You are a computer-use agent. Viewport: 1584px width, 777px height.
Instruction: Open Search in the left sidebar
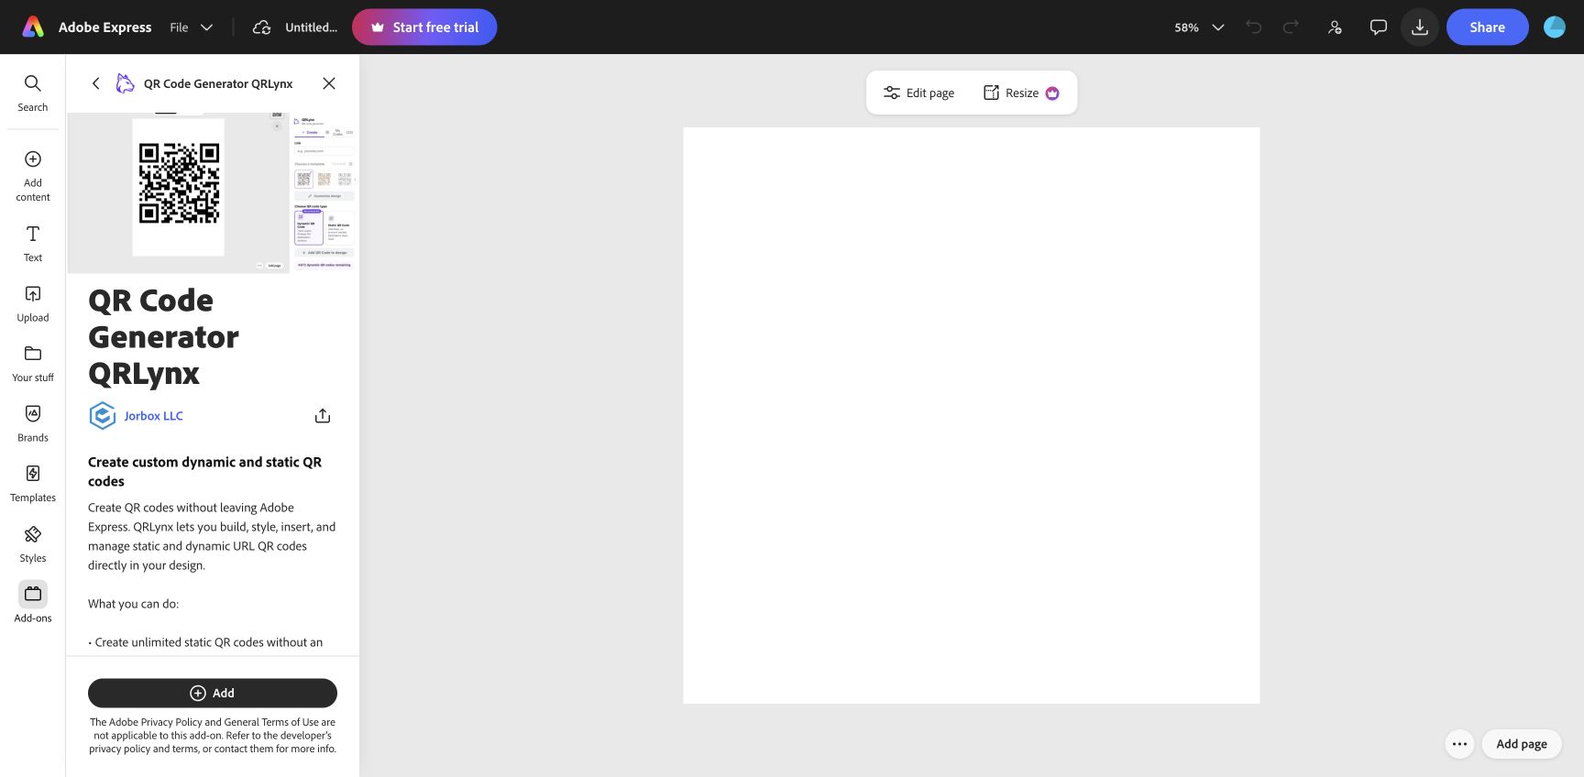point(33,93)
